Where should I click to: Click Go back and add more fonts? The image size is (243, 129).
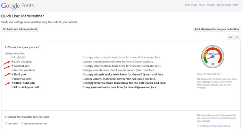pos(20,29)
